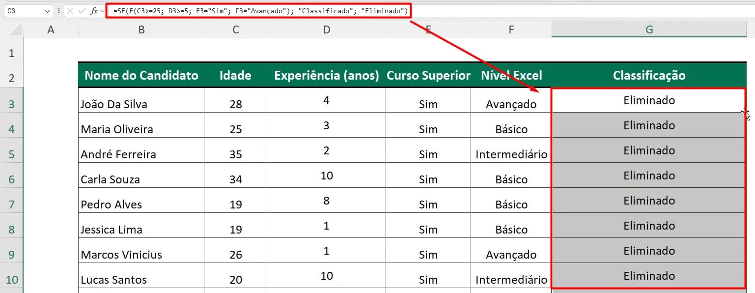This screenshot has width=755, height=293.
Task: Click the 'Curso Superior' header cell
Action: point(428,75)
